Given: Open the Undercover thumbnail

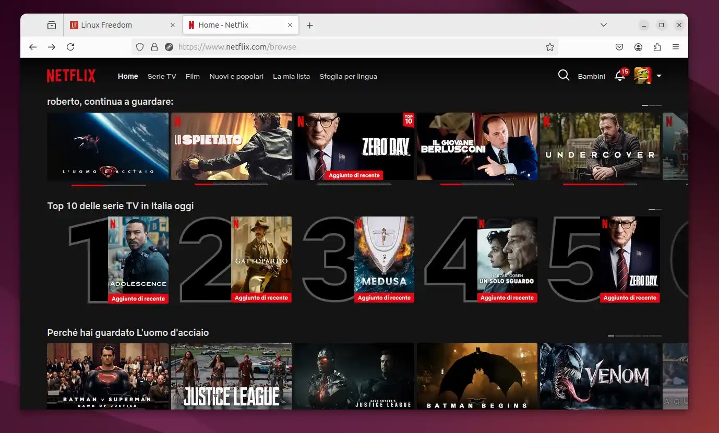Looking at the screenshot, I should click(x=600, y=147).
